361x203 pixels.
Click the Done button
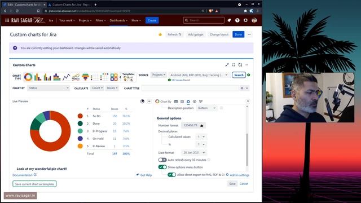pyautogui.click(x=238, y=34)
